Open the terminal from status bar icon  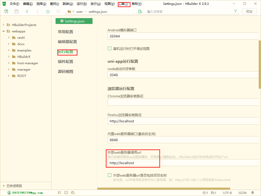[x=66, y=193]
